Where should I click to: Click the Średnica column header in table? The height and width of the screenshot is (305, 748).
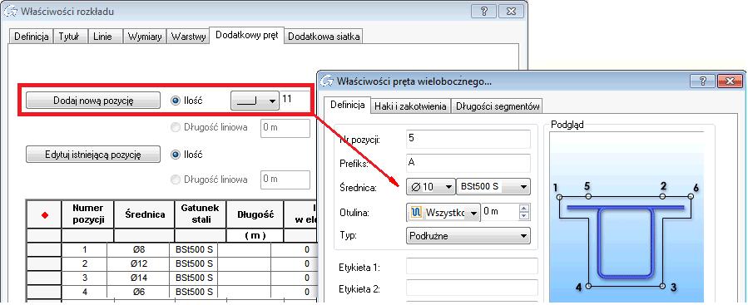(145, 214)
